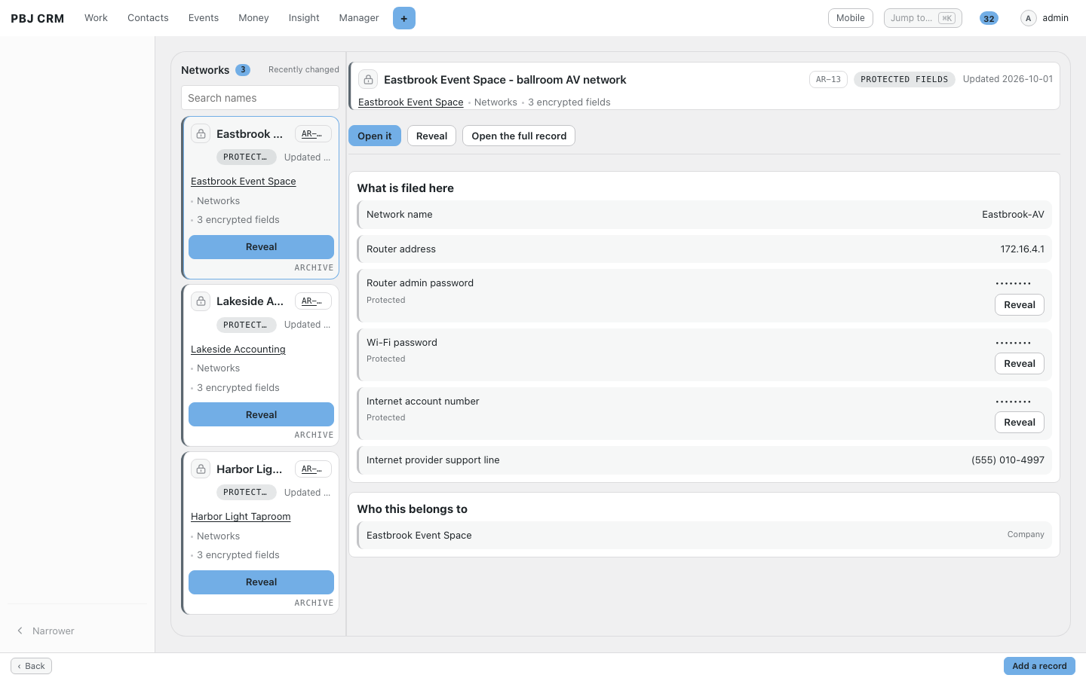Select the Lakeside A... card title
This screenshot has height=678, width=1086.
pos(250,301)
